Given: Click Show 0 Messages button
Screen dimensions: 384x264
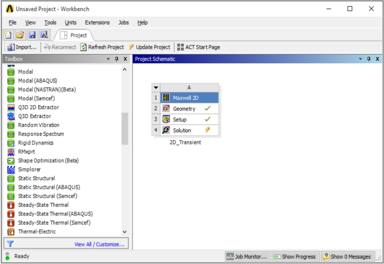Looking at the screenshot, I should 347,257.
